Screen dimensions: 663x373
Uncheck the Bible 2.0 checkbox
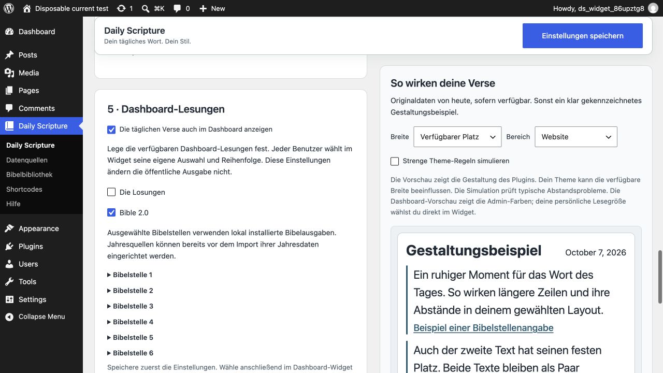(x=111, y=212)
